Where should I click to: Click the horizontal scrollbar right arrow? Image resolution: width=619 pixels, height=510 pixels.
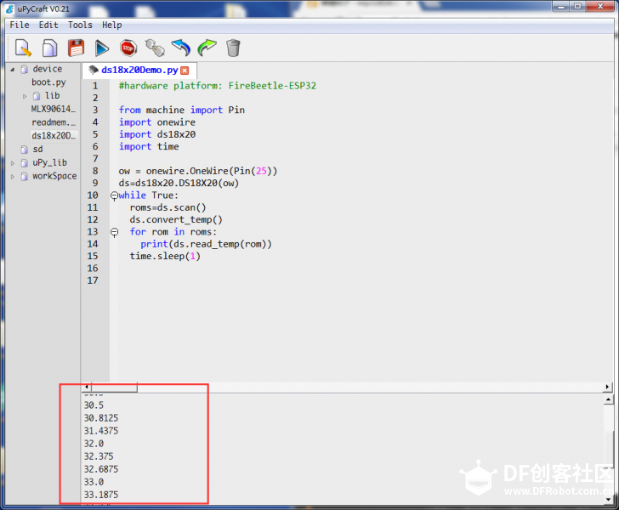[x=608, y=387]
